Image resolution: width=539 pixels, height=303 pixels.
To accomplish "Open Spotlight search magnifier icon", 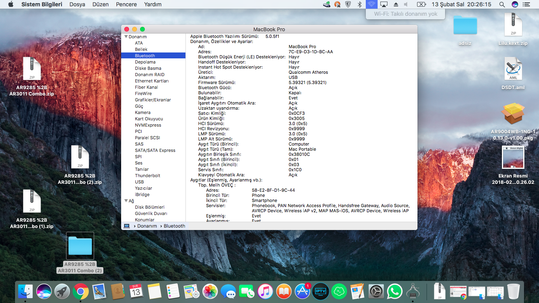I will click(502, 4).
